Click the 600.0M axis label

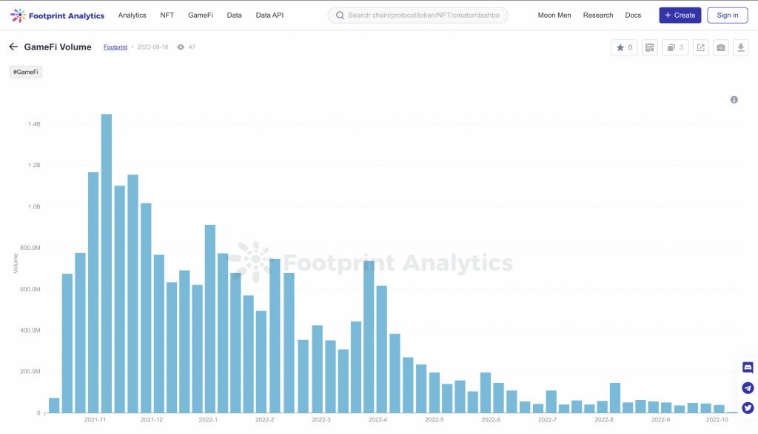30,289
